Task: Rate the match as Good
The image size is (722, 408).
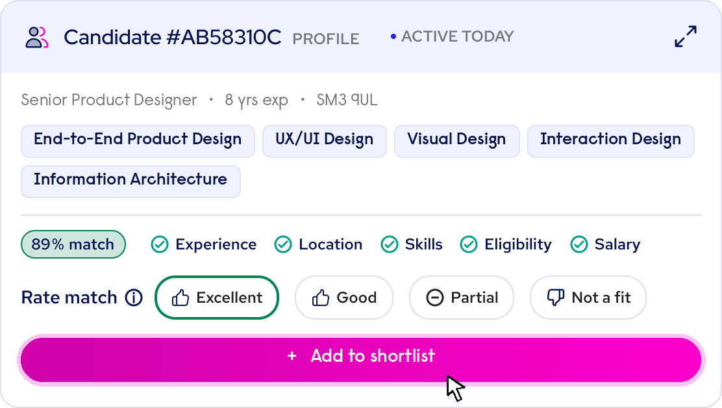Action: coord(344,298)
